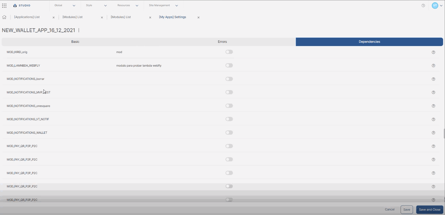
Task: Click the user avatar icon
Action: point(435,6)
